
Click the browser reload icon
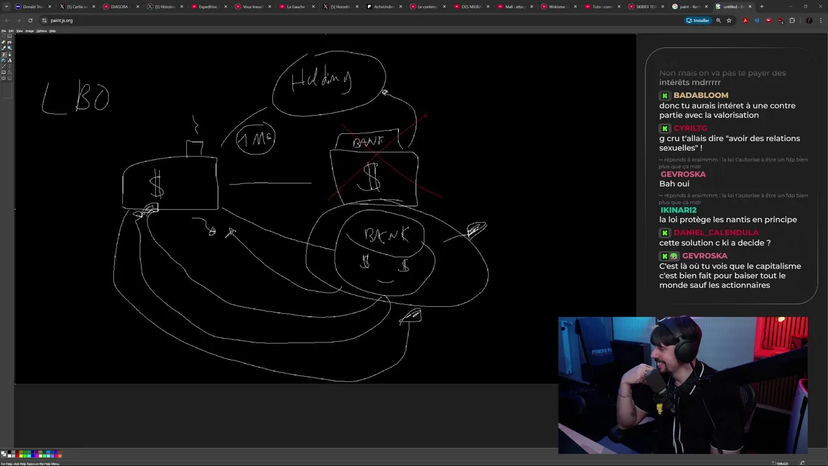tap(30, 20)
